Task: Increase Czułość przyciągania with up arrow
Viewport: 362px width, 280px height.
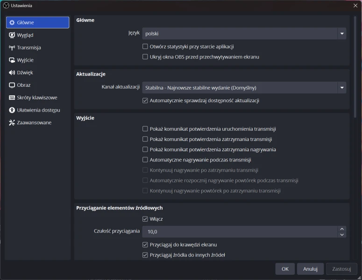Action: click(342, 229)
